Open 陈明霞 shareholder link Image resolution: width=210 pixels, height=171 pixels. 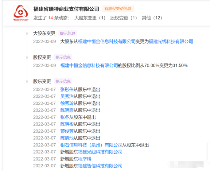click(67, 110)
